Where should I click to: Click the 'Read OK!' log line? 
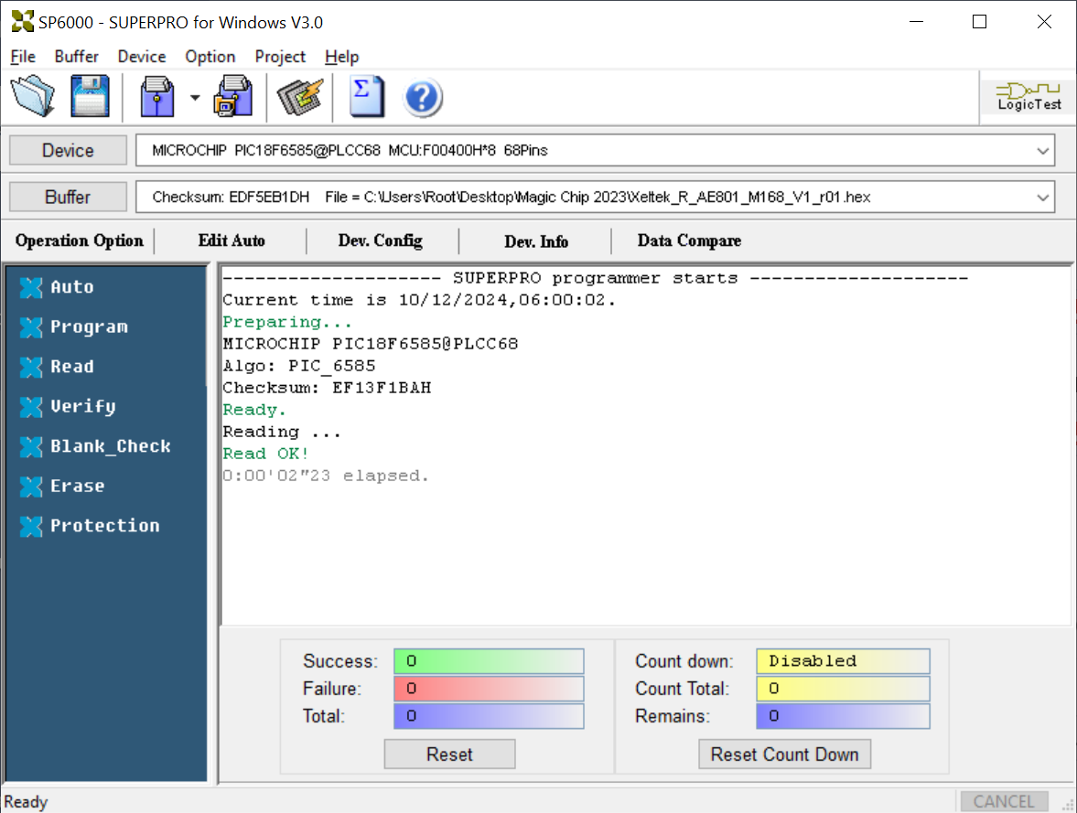265,454
